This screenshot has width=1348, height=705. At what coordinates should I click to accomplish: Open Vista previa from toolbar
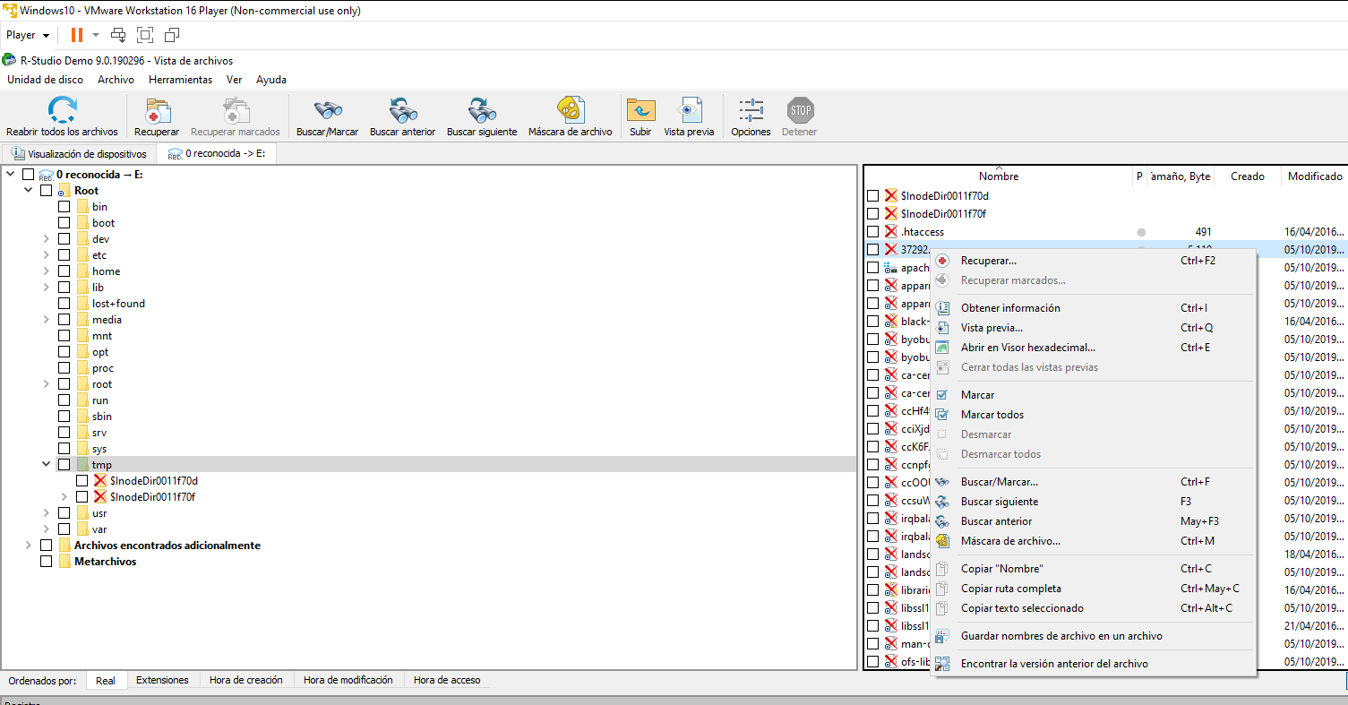(689, 110)
